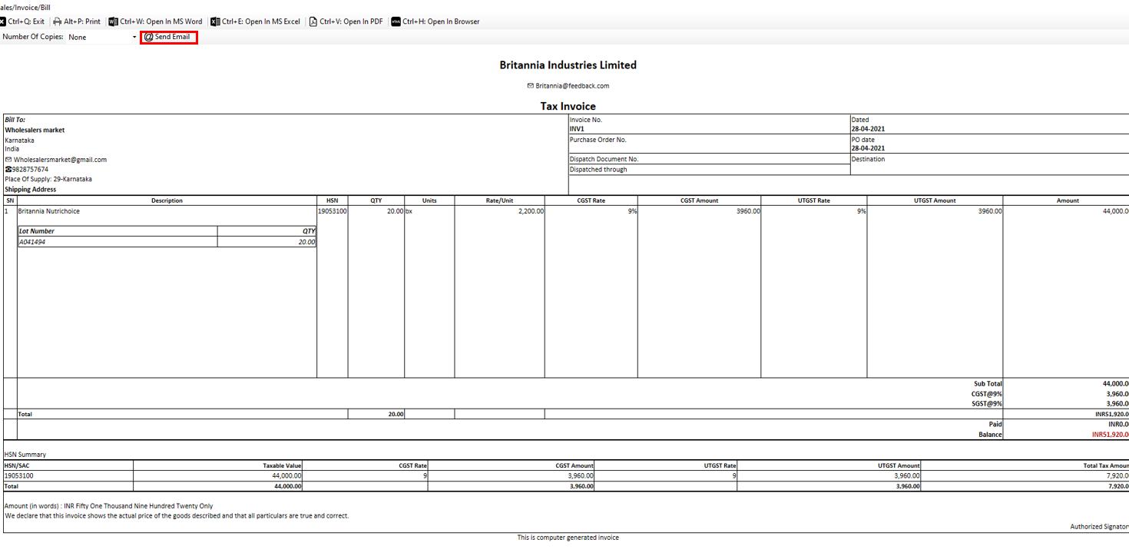Click the Description column header
Viewport: 1129px width, 556px height.
167,200
